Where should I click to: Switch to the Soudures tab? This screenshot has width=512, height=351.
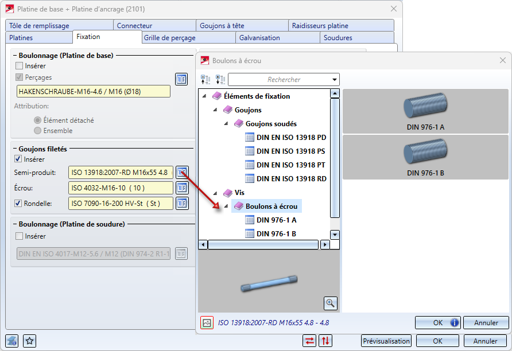(x=357, y=37)
